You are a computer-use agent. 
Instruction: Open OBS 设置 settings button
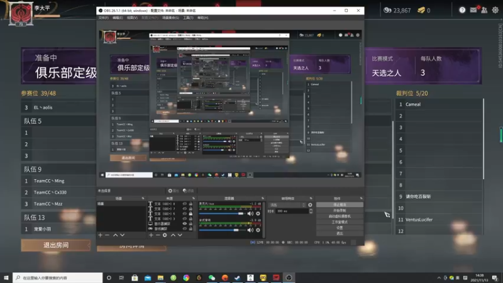point(340,228)
